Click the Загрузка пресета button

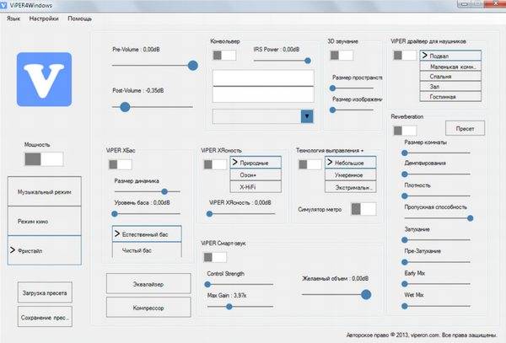click(45, 292)
